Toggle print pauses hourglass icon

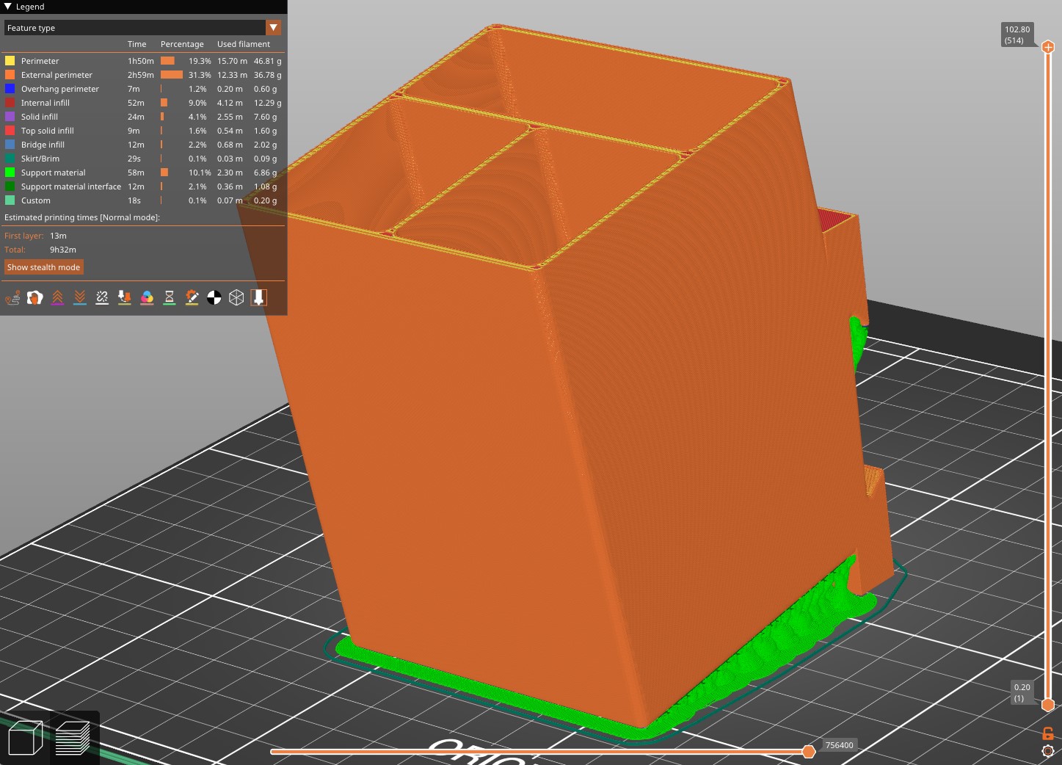click(x=170, y=297)
